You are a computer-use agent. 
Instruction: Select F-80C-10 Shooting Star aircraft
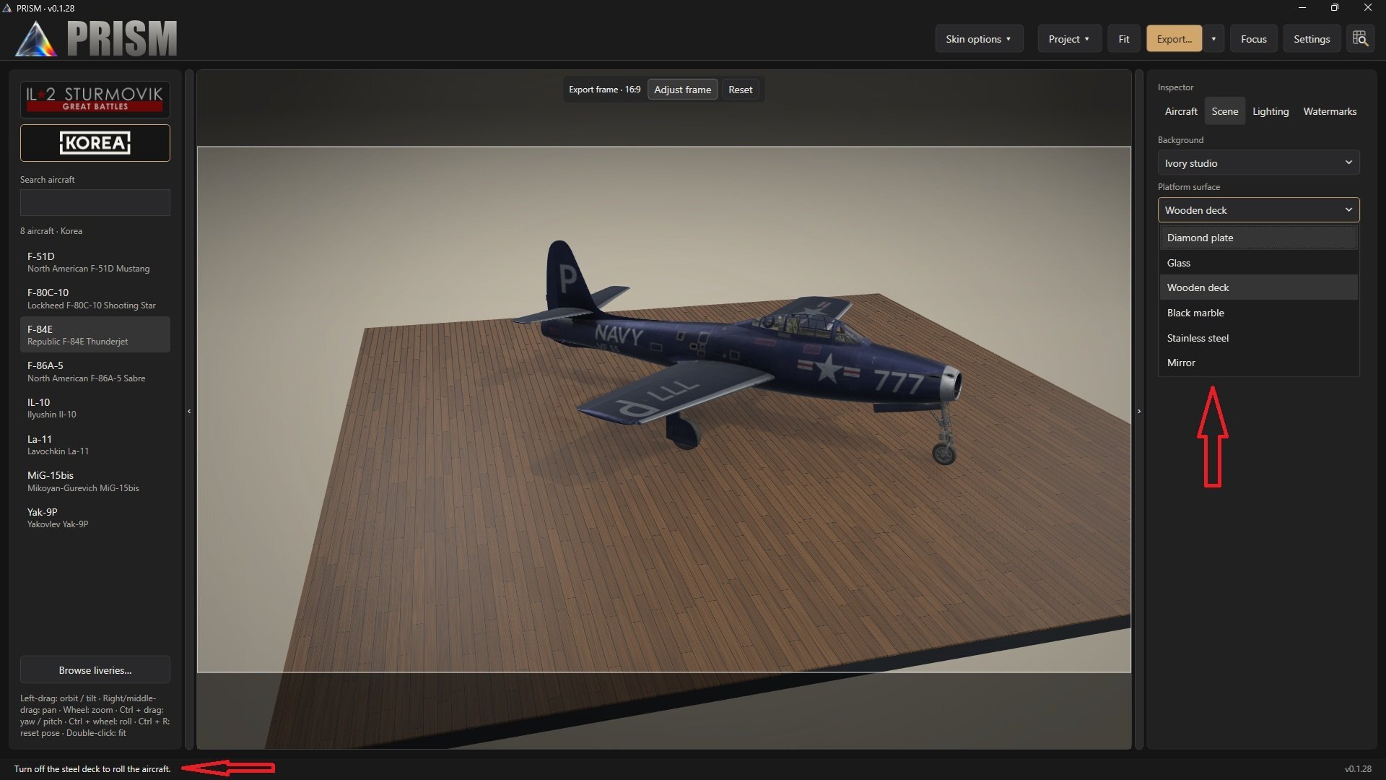pos(95,298)
